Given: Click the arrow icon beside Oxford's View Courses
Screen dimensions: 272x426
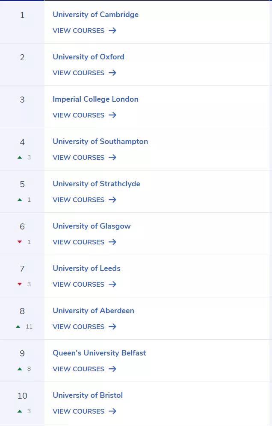Looking at the screenshot, I should coord(112,73).
